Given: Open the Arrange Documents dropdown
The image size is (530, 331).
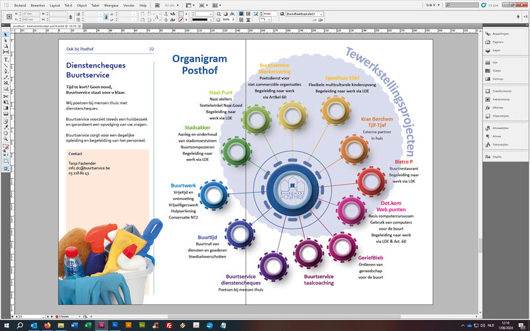Looking at the screenshot, I should point(217,5).
